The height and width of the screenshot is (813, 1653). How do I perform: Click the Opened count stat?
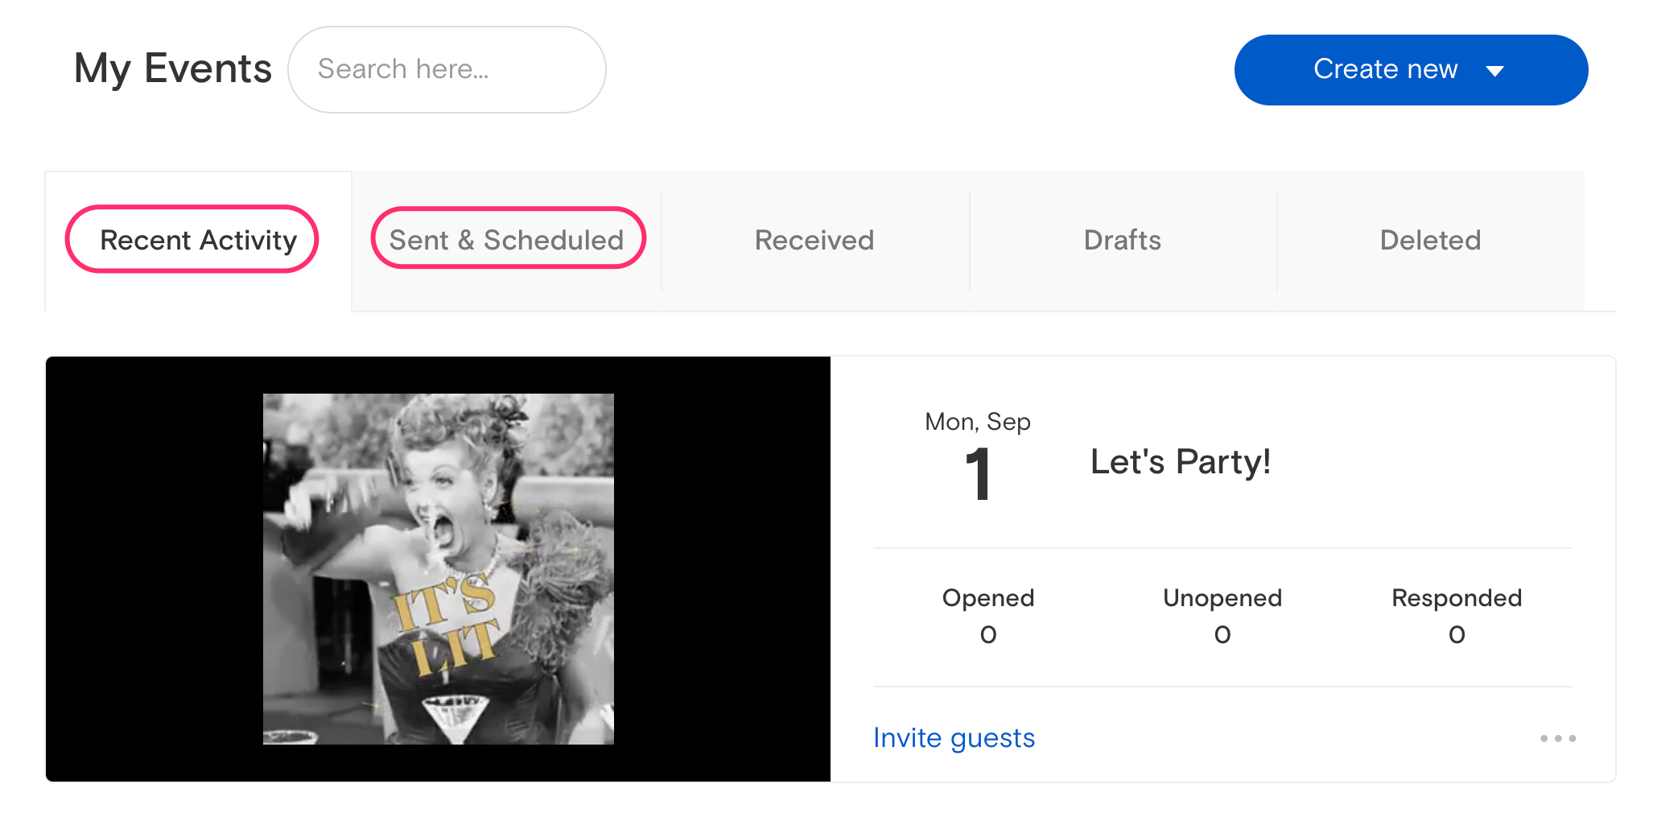[988, 616]
